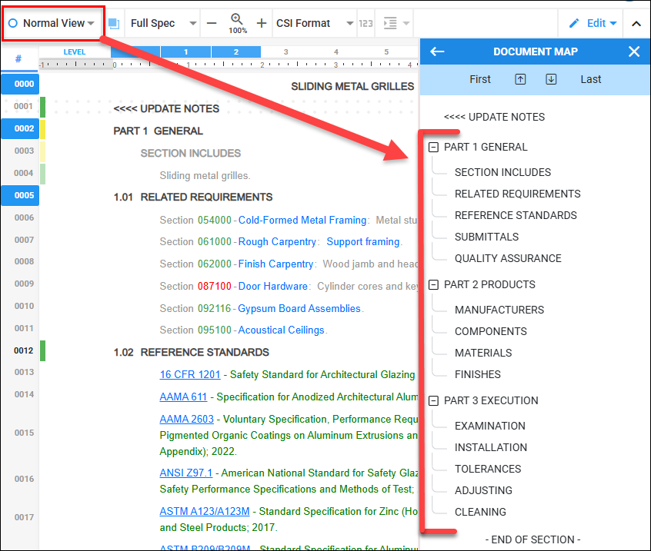Open the ASTM A123/A123M reference link

click(204, 512)
